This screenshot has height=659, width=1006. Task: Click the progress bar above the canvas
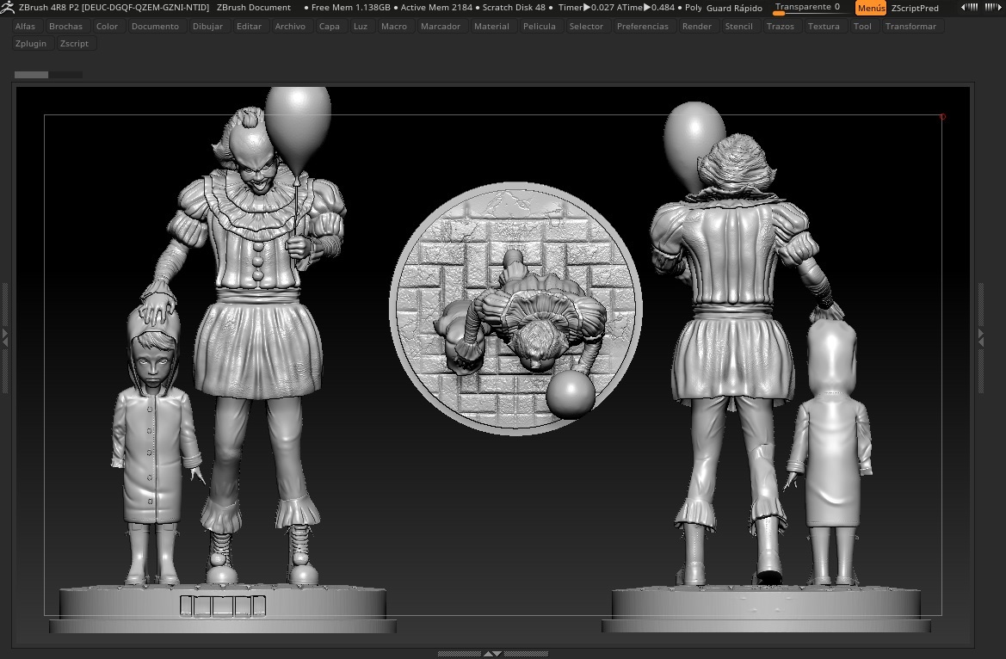[49, 75]
